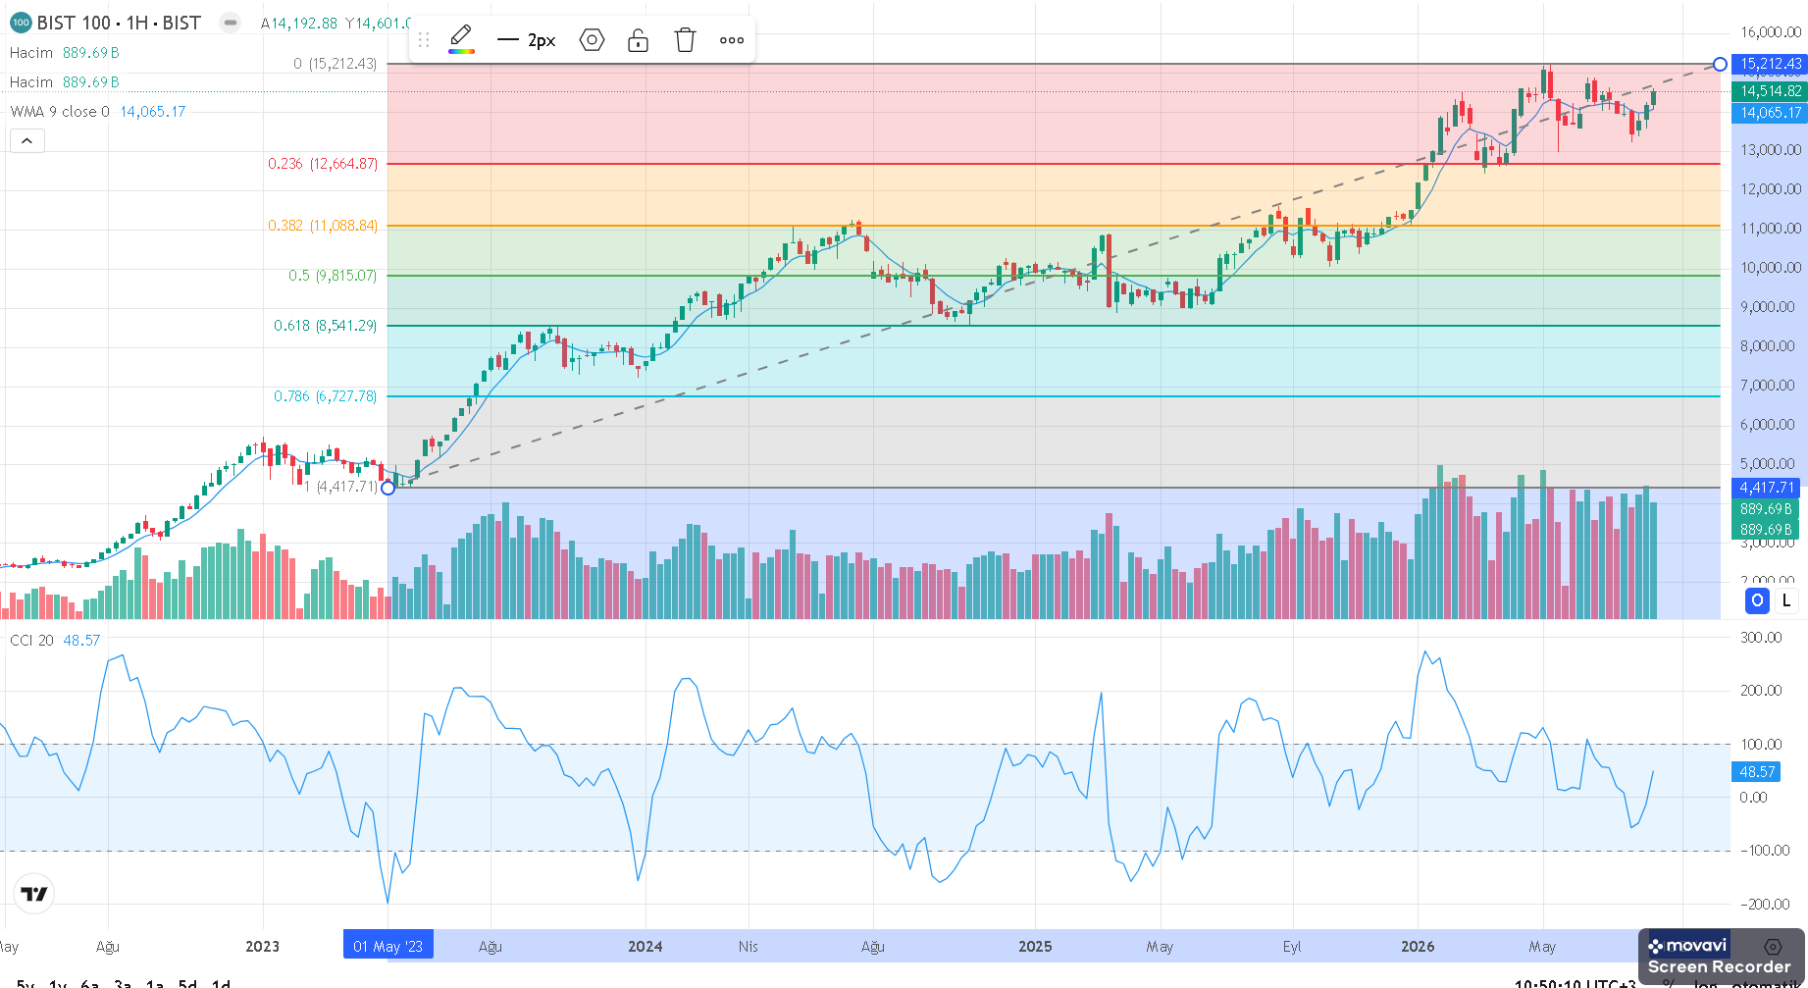The image size is (1808, 988).
Task: Open the line color pencil tool
Action: (x=461, y=39)
